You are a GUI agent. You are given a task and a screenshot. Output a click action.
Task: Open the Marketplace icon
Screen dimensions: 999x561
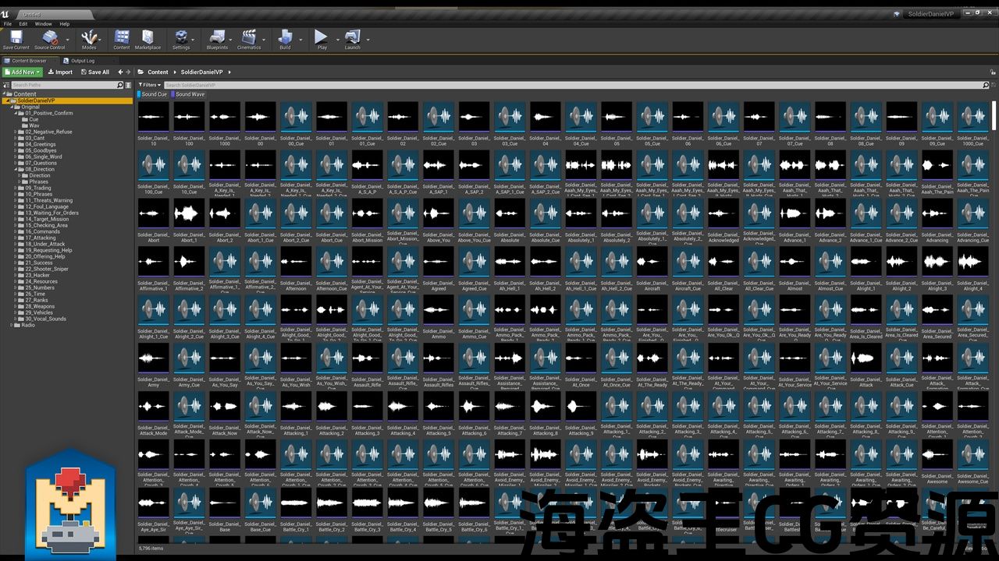tap(148, 38)
